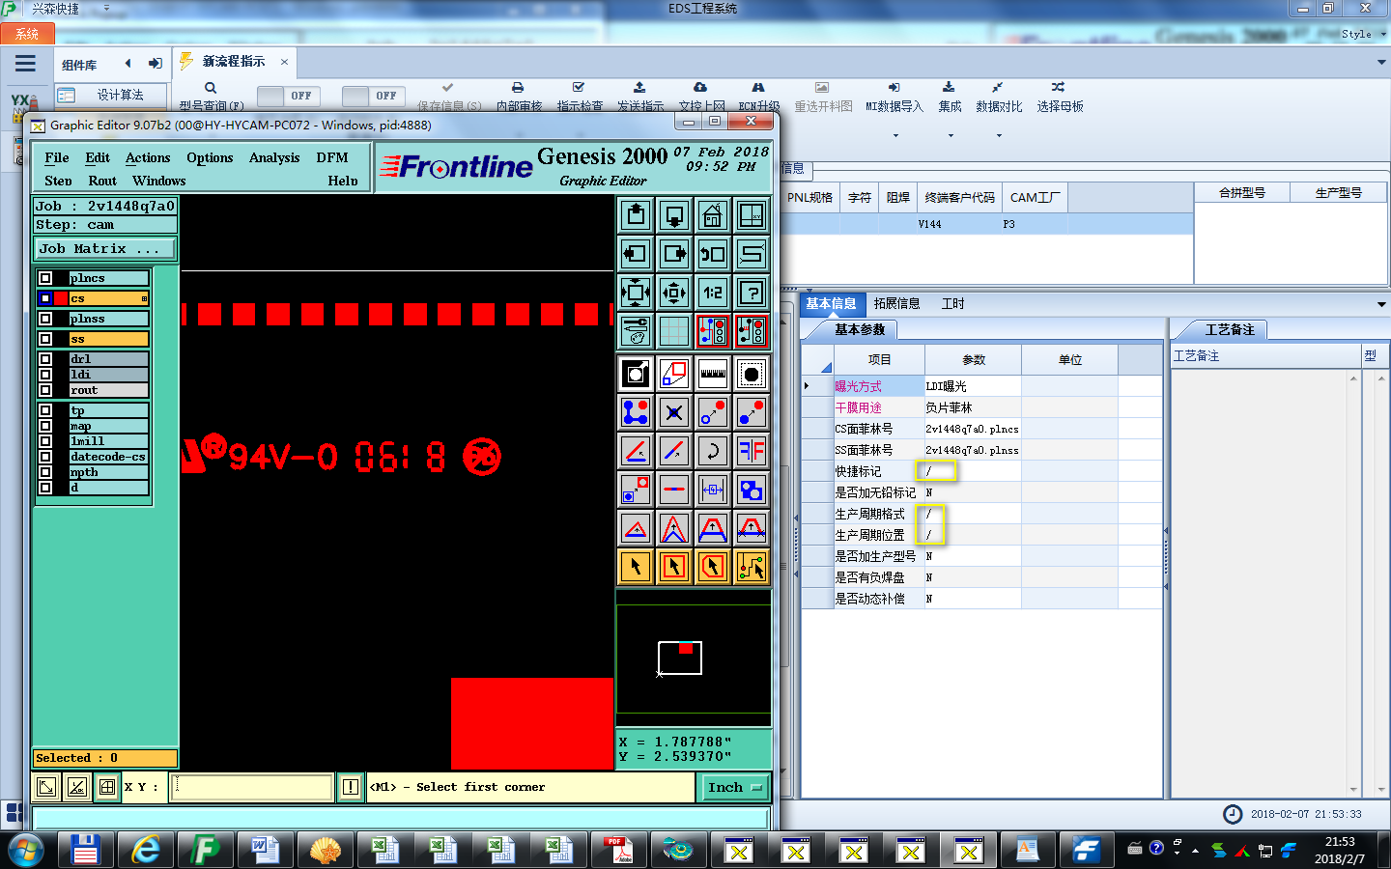Click the question mark help icon
The width and height of the screenshot is (1391, 869).
tap(752, 293)
